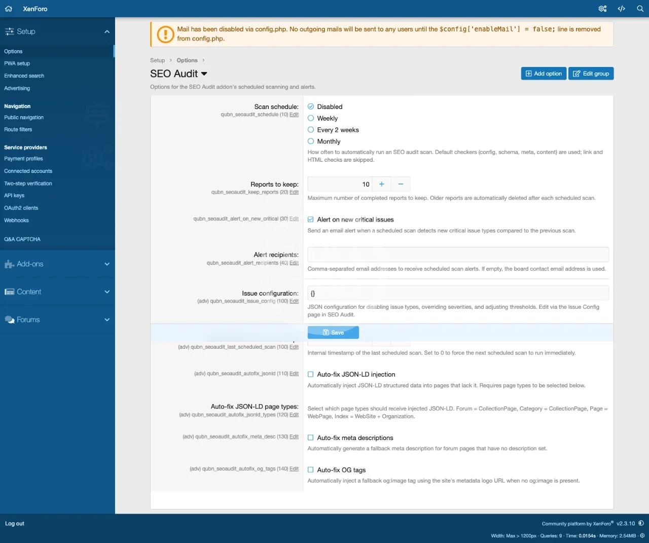The width and height of the screenshot is (649, 543).
Task: Click the Add option button
Action: (544, 74)
